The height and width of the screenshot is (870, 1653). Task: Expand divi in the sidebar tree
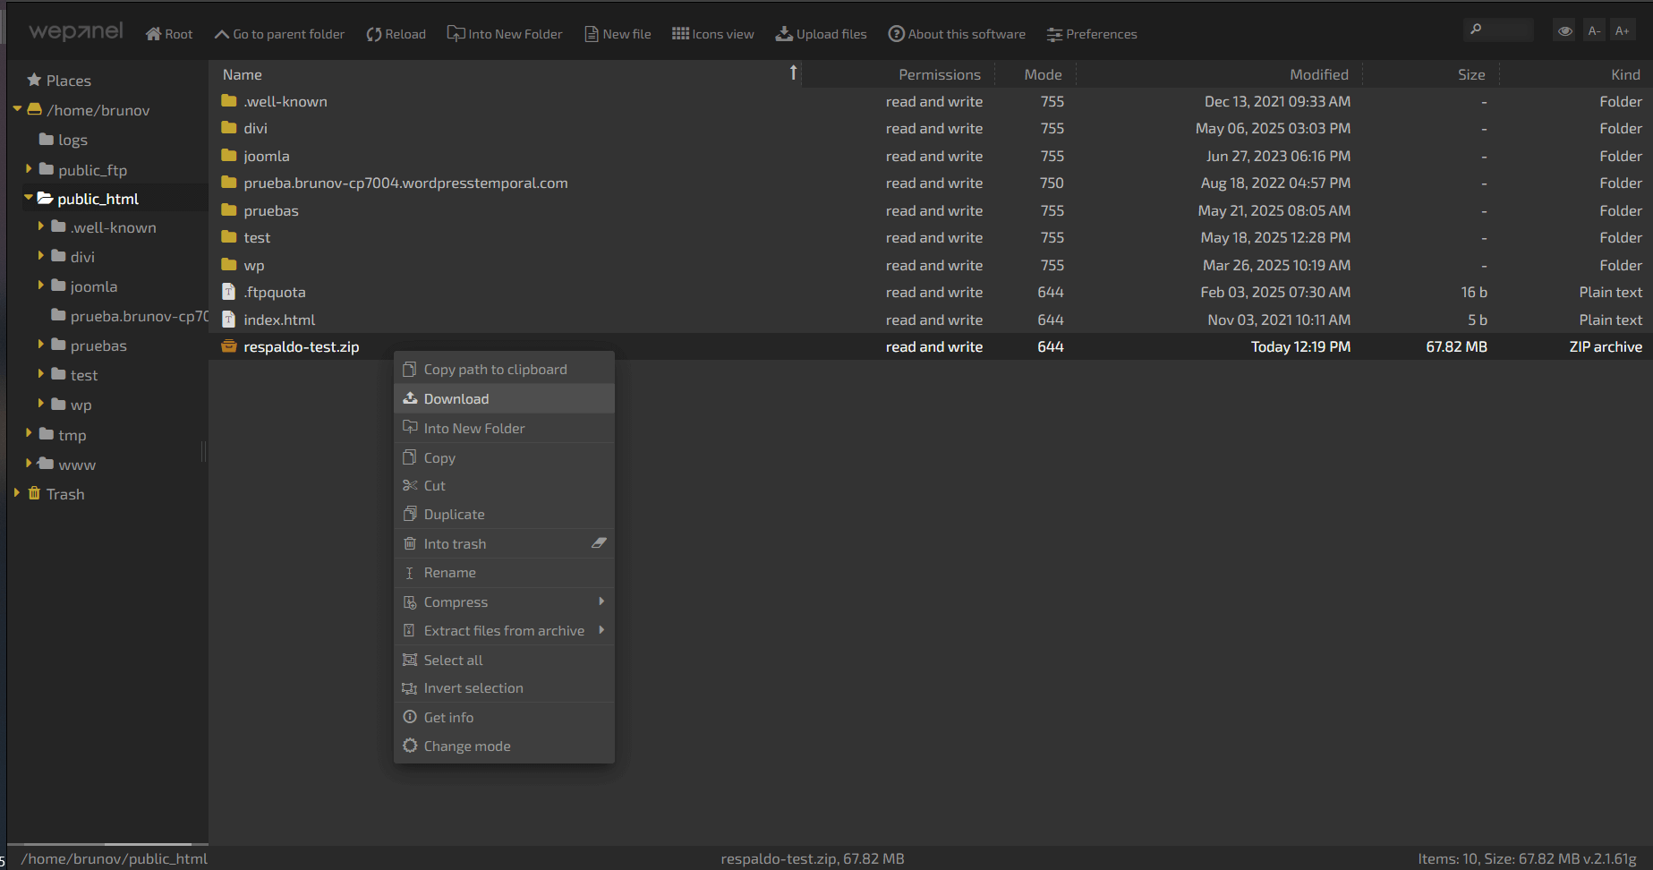pos(41,256)
